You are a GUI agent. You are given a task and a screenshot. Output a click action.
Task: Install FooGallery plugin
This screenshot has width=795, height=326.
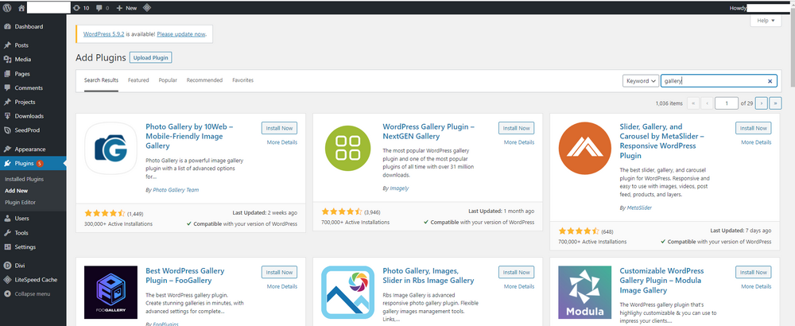point(279,272)
